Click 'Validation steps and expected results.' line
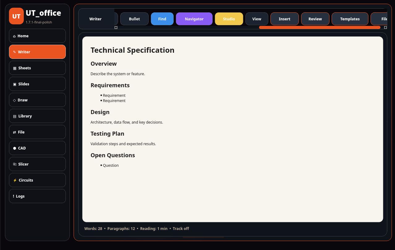 click(x=123, y=144)
